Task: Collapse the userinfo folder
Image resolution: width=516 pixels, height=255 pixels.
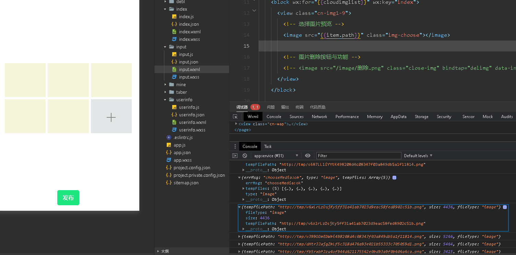Action: [165, 100]
